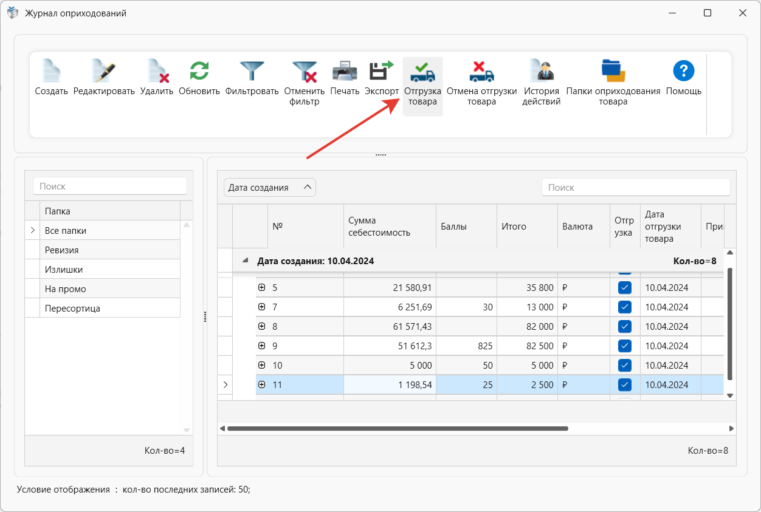Toggle Отгрузка checkbox in row 7

(625, 307)
